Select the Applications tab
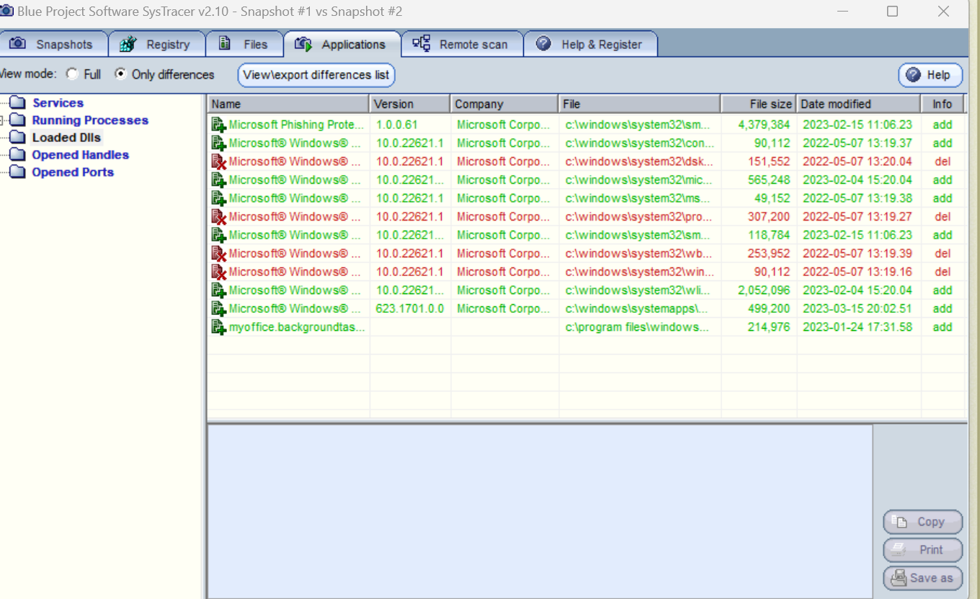Viewport: 980px width, 599px height. (x=342, y=44)
